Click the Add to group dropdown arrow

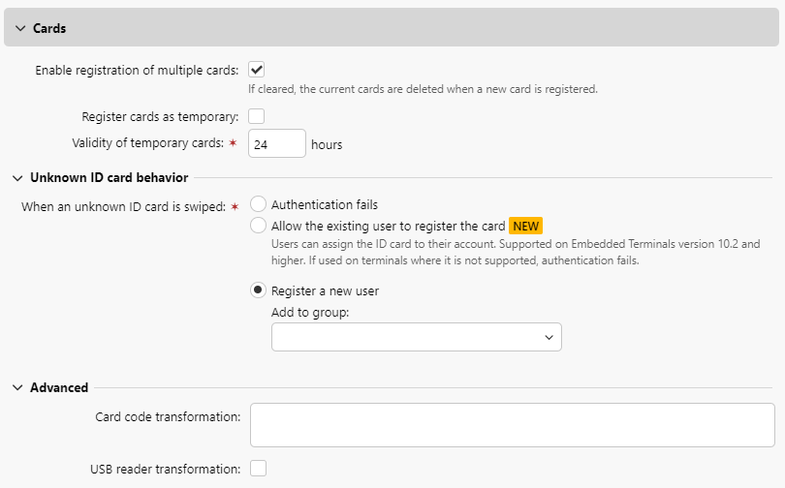(549, 337)
